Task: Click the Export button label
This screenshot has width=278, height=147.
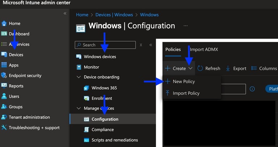Action: click(240, 69)
